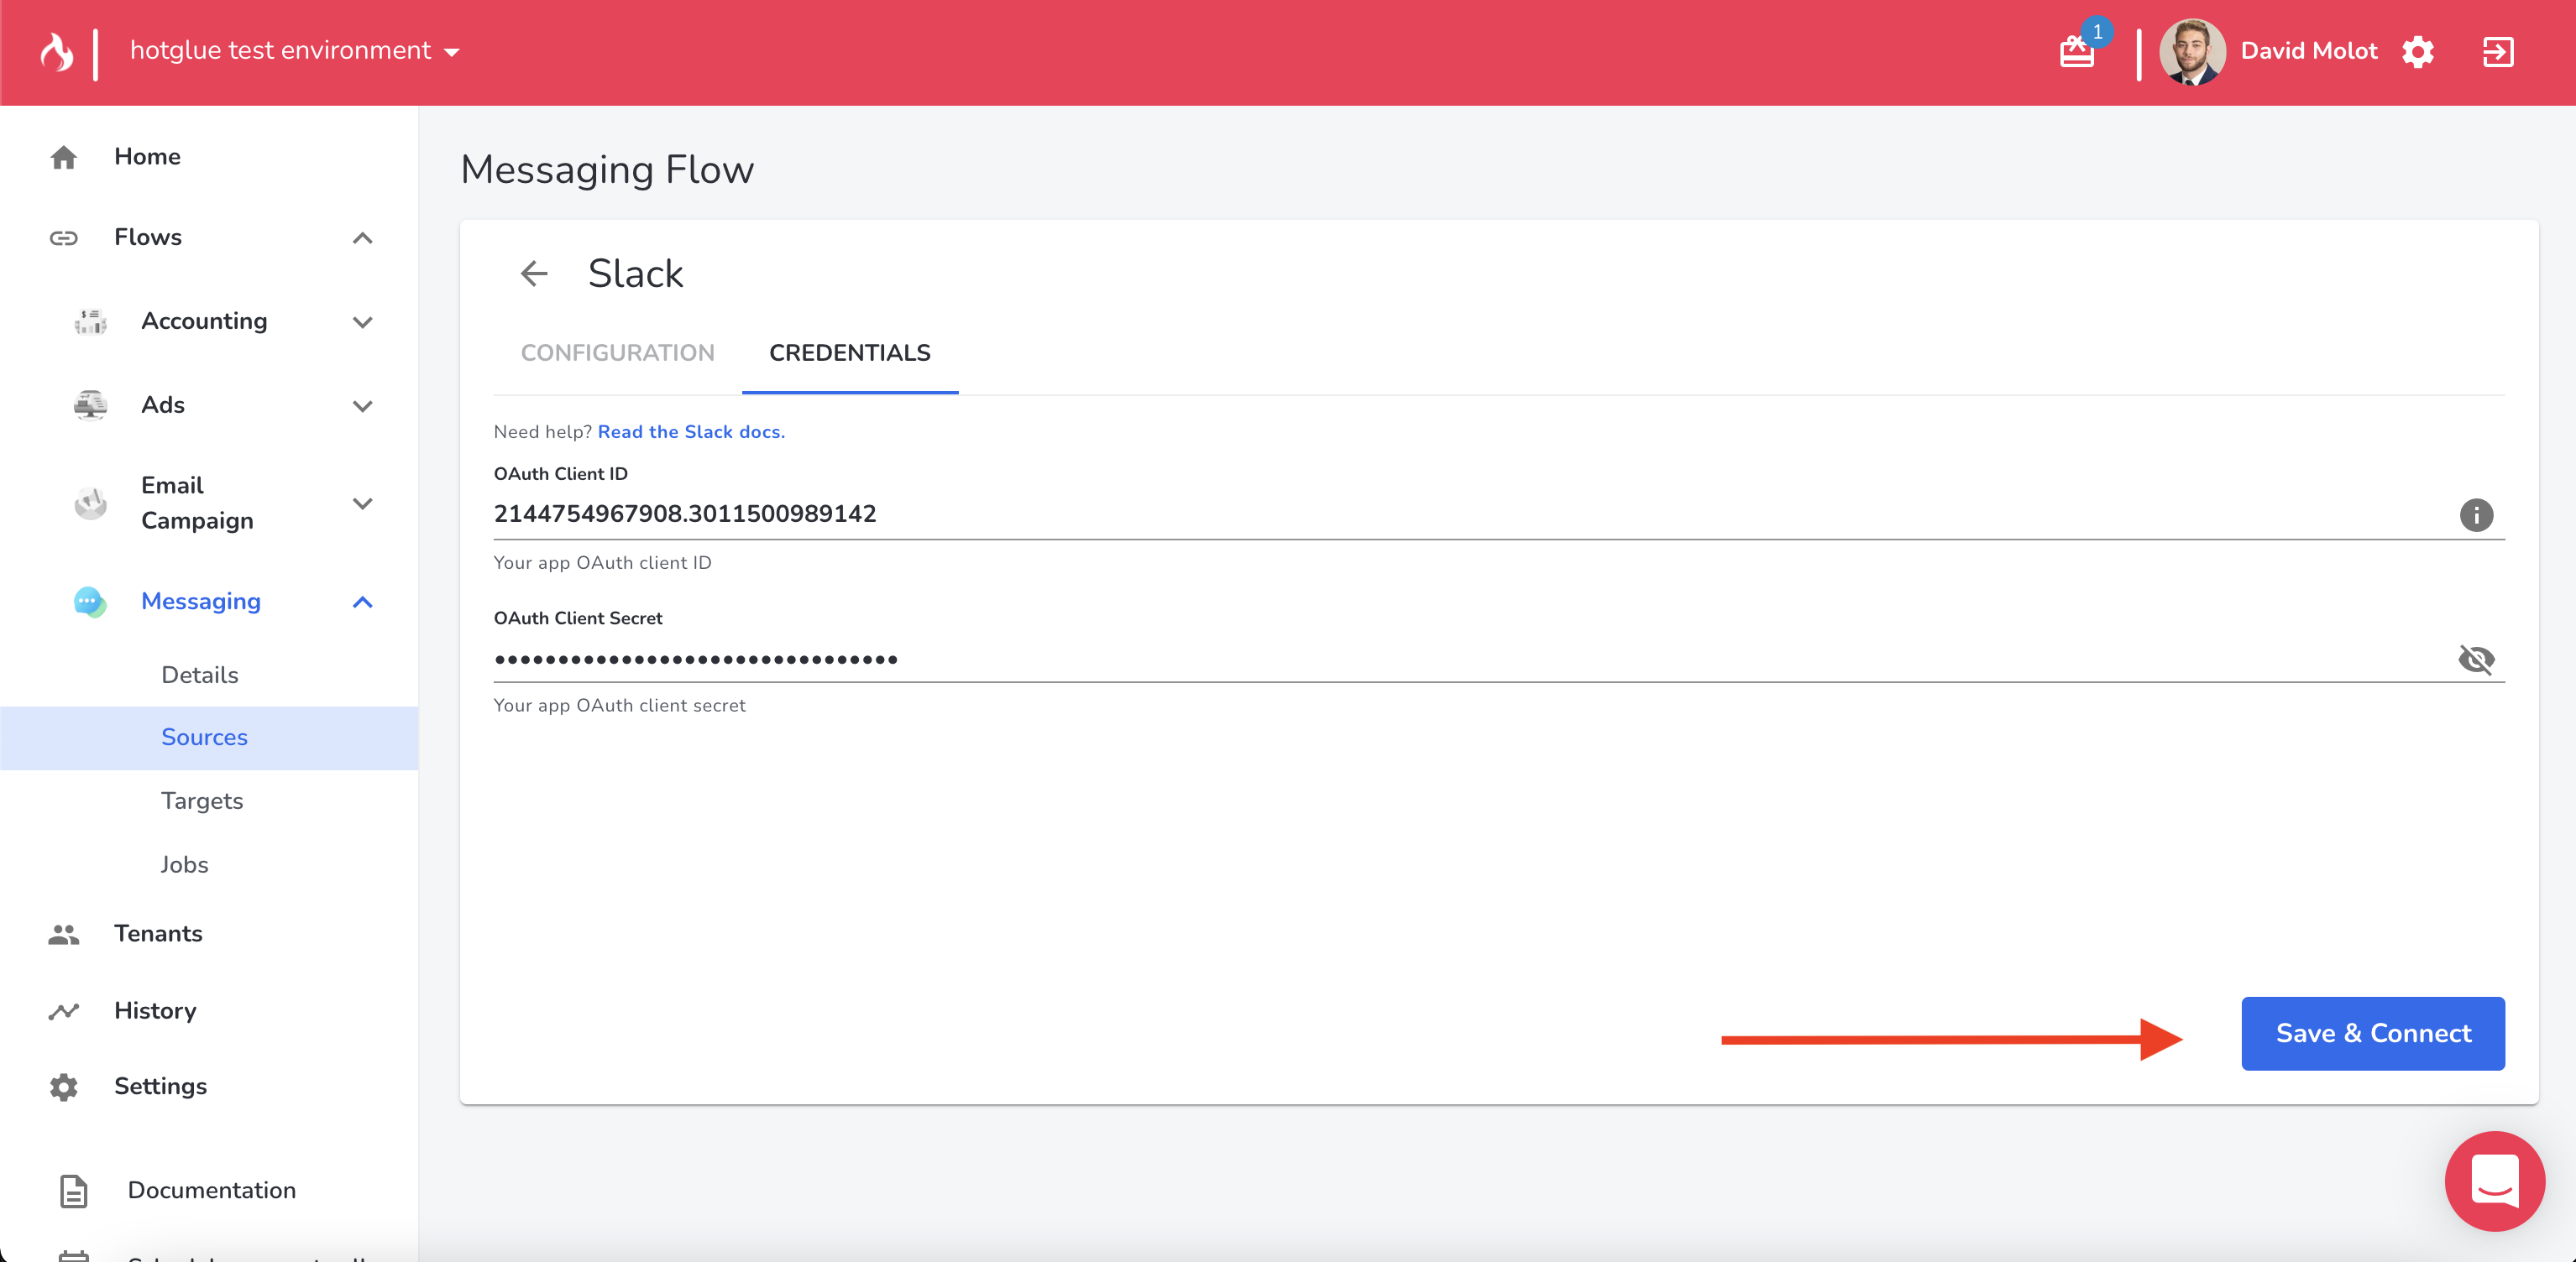Open the Read the Slack docs link
The image size is (2576, 1262).
click(x=691, y=431)
